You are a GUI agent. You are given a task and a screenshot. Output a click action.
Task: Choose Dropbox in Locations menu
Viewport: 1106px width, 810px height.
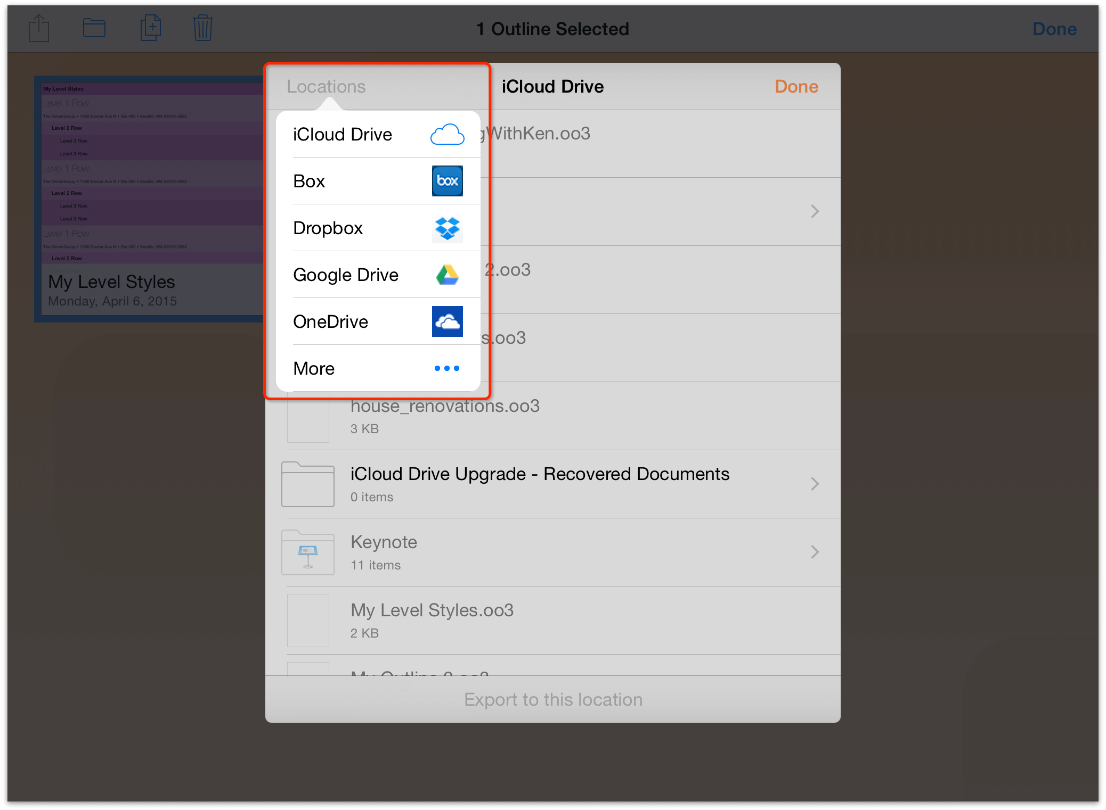coord(378,228)
